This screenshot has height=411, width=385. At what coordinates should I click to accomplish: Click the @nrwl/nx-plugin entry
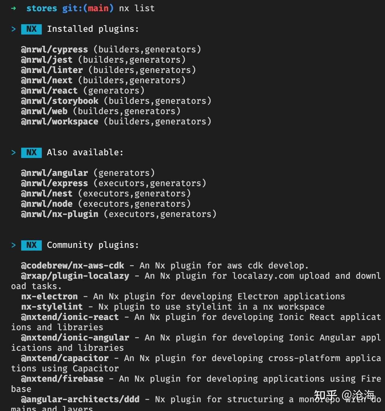(x=60, y=214)
